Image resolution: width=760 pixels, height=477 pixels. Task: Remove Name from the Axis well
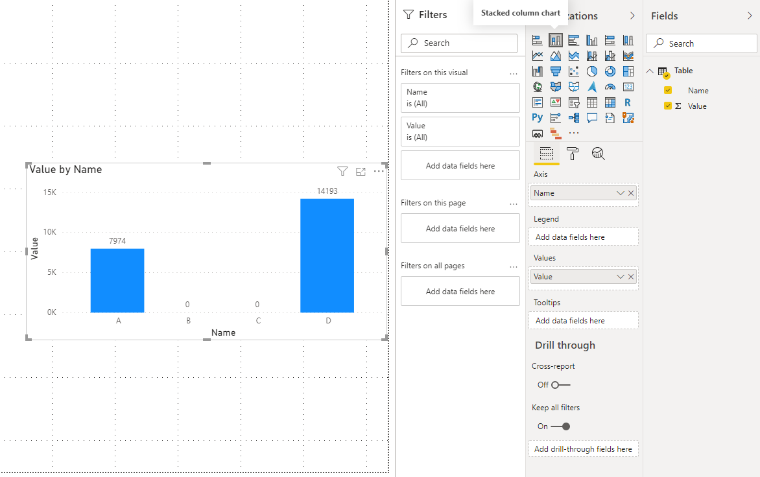tap(630, 193)
